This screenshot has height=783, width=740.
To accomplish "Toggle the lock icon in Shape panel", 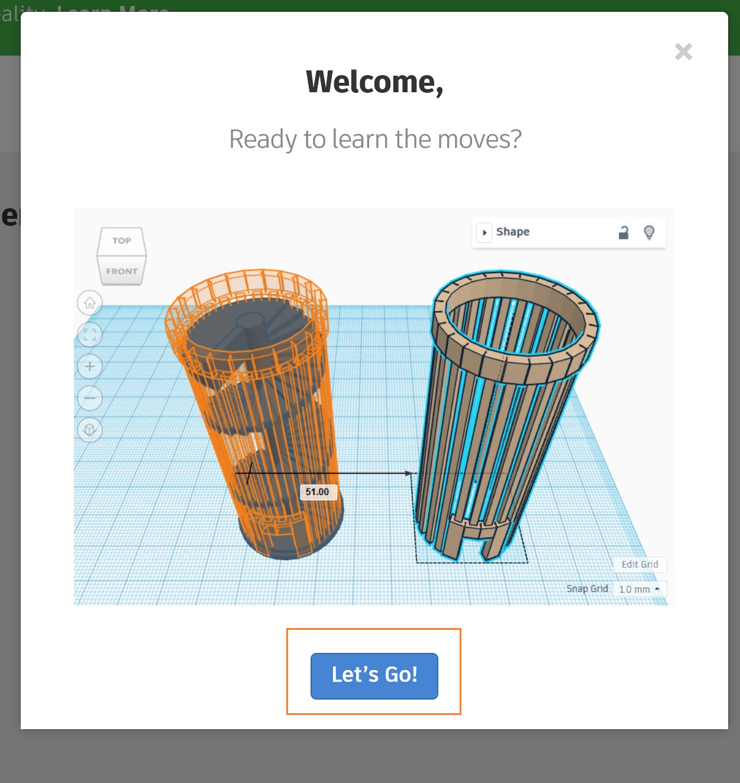I will (x=623, y=232).
